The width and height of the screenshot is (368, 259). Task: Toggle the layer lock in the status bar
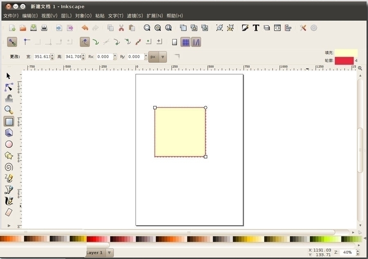tap(82, 252)
